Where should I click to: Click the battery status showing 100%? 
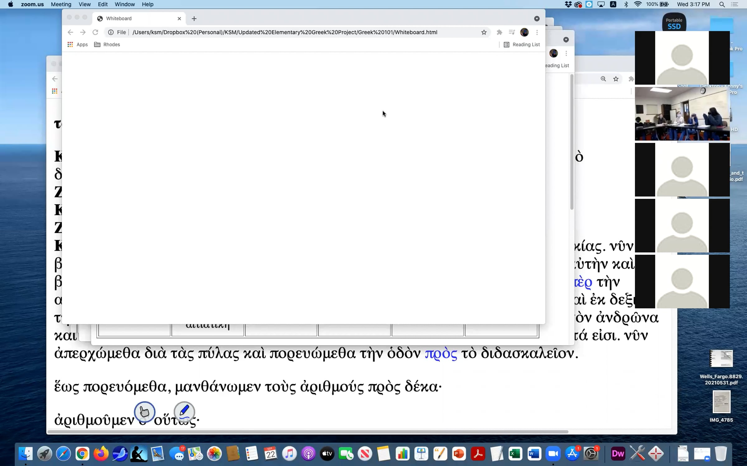click(657, 4)
